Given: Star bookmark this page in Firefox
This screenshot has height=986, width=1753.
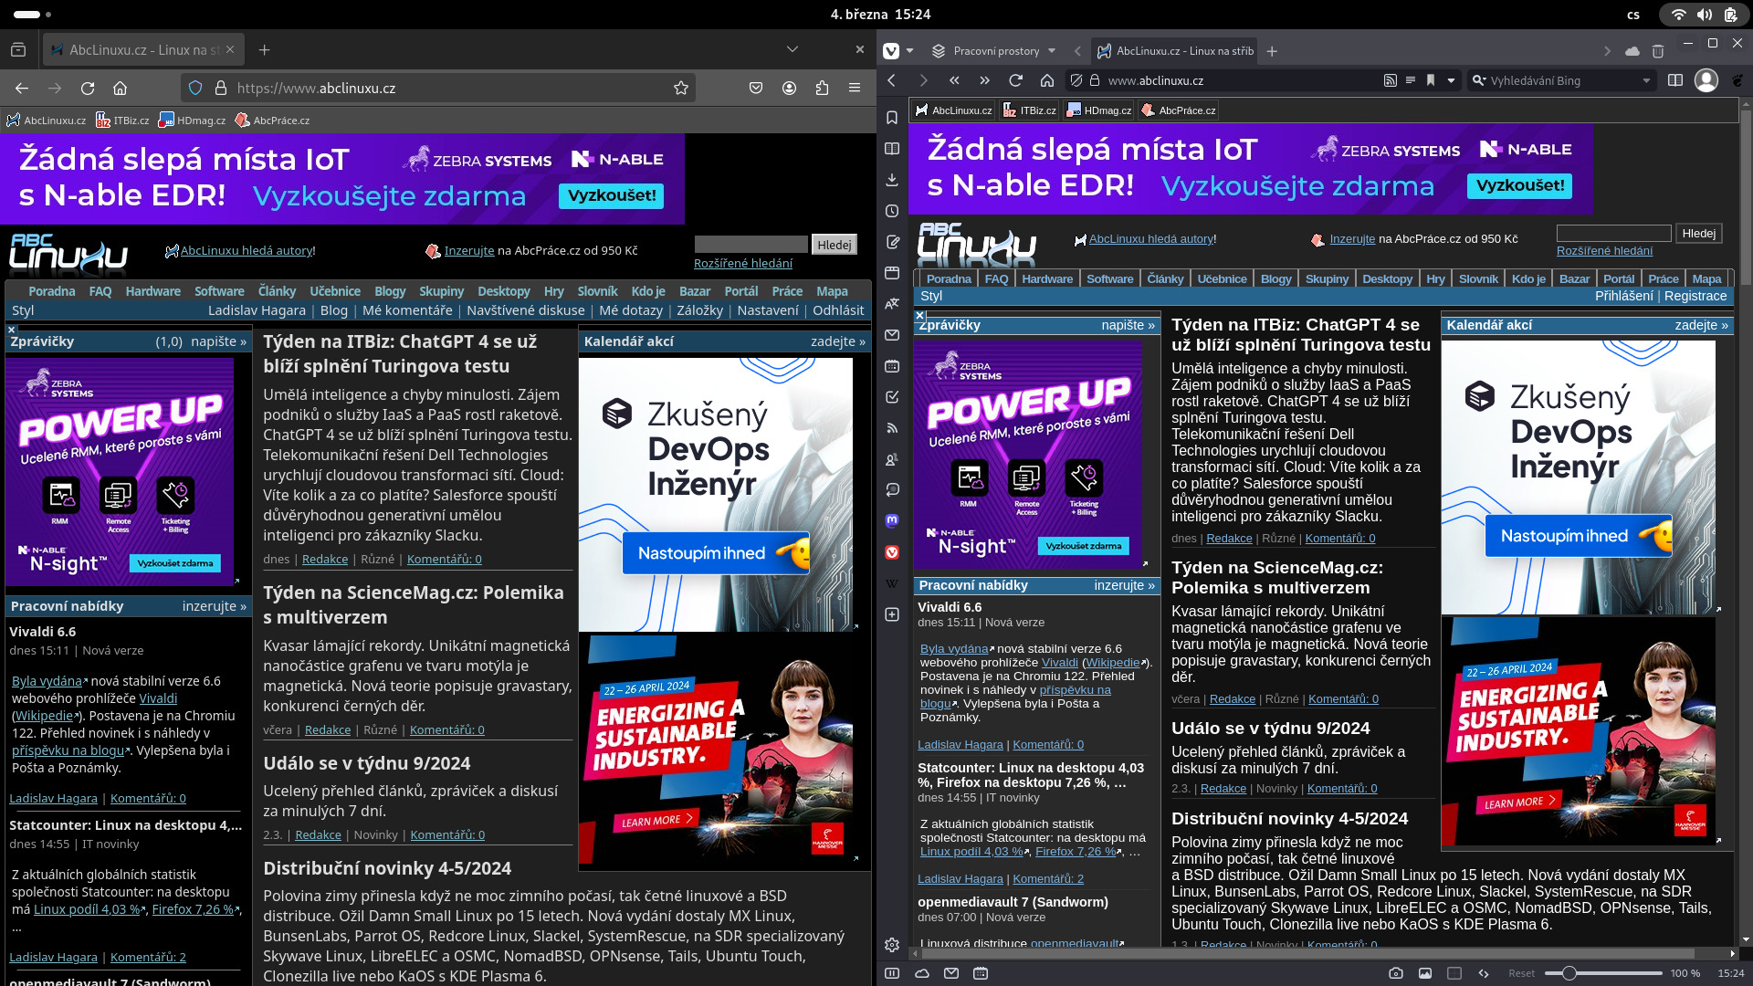Looking at the screenshot, I should tap(680, 89).
